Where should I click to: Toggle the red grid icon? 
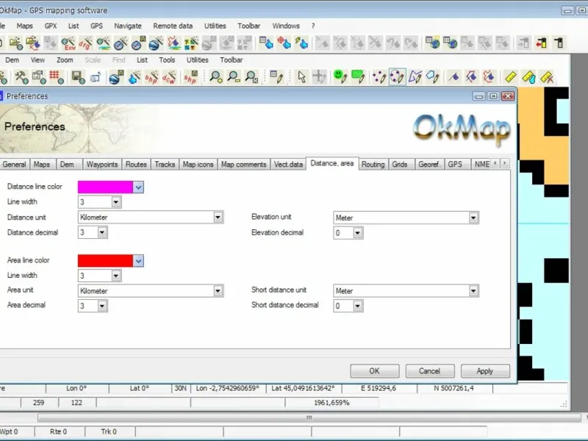point(57,77)
